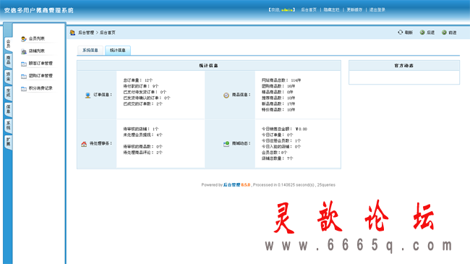Click the yellow admin username
Screen dimensions: 470x264
pyautogui.click(x=287, y=10)
